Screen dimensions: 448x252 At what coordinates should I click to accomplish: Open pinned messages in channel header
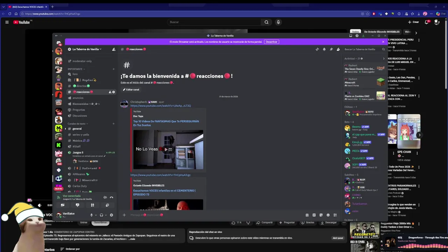coord(331,49)
